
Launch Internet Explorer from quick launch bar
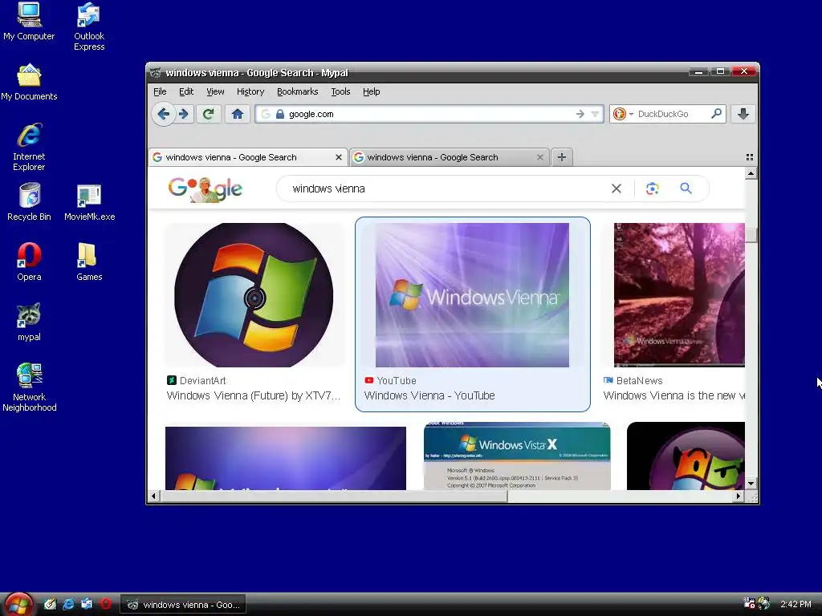point(68,604)
